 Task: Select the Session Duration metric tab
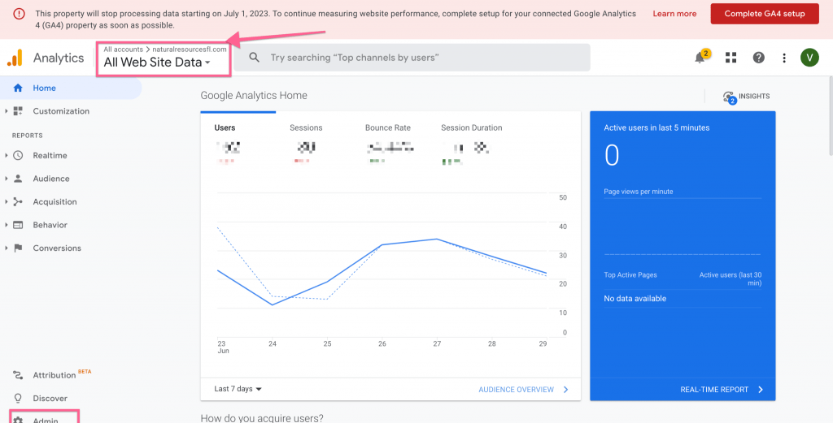471,127
